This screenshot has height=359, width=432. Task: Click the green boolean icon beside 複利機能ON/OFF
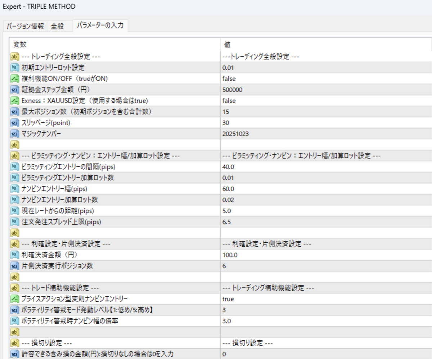pos(14,78)
